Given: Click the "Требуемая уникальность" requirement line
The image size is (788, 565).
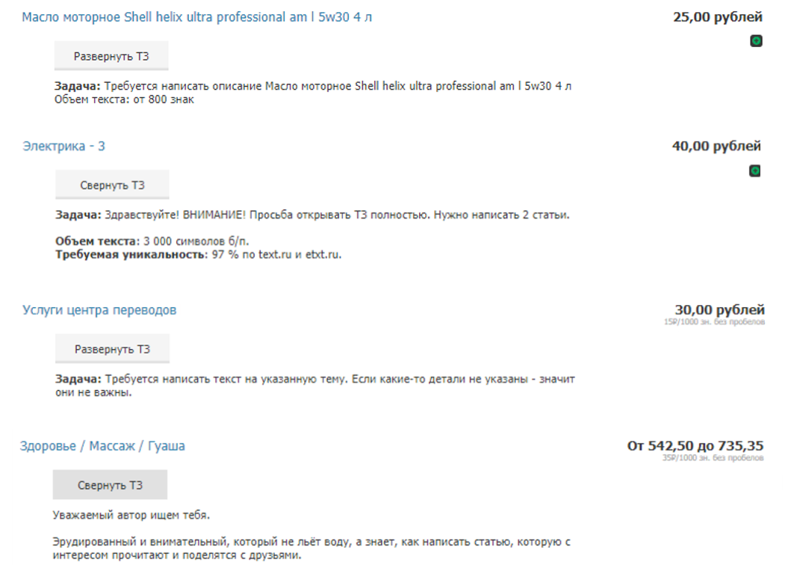Looking at the screenshot, I should pos(198,255).
